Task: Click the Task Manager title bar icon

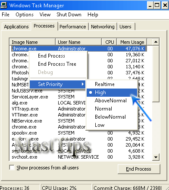Action: (4, 5)
